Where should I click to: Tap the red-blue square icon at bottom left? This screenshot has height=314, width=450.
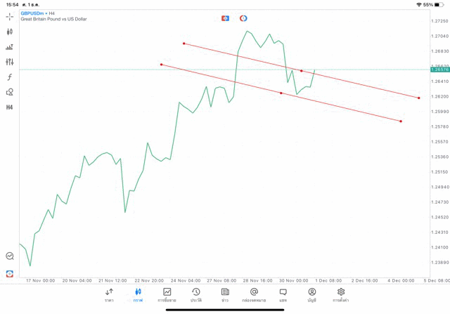10,273
